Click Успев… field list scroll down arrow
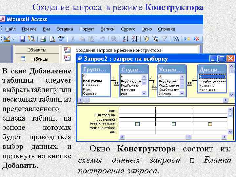 tap(182, 93)
